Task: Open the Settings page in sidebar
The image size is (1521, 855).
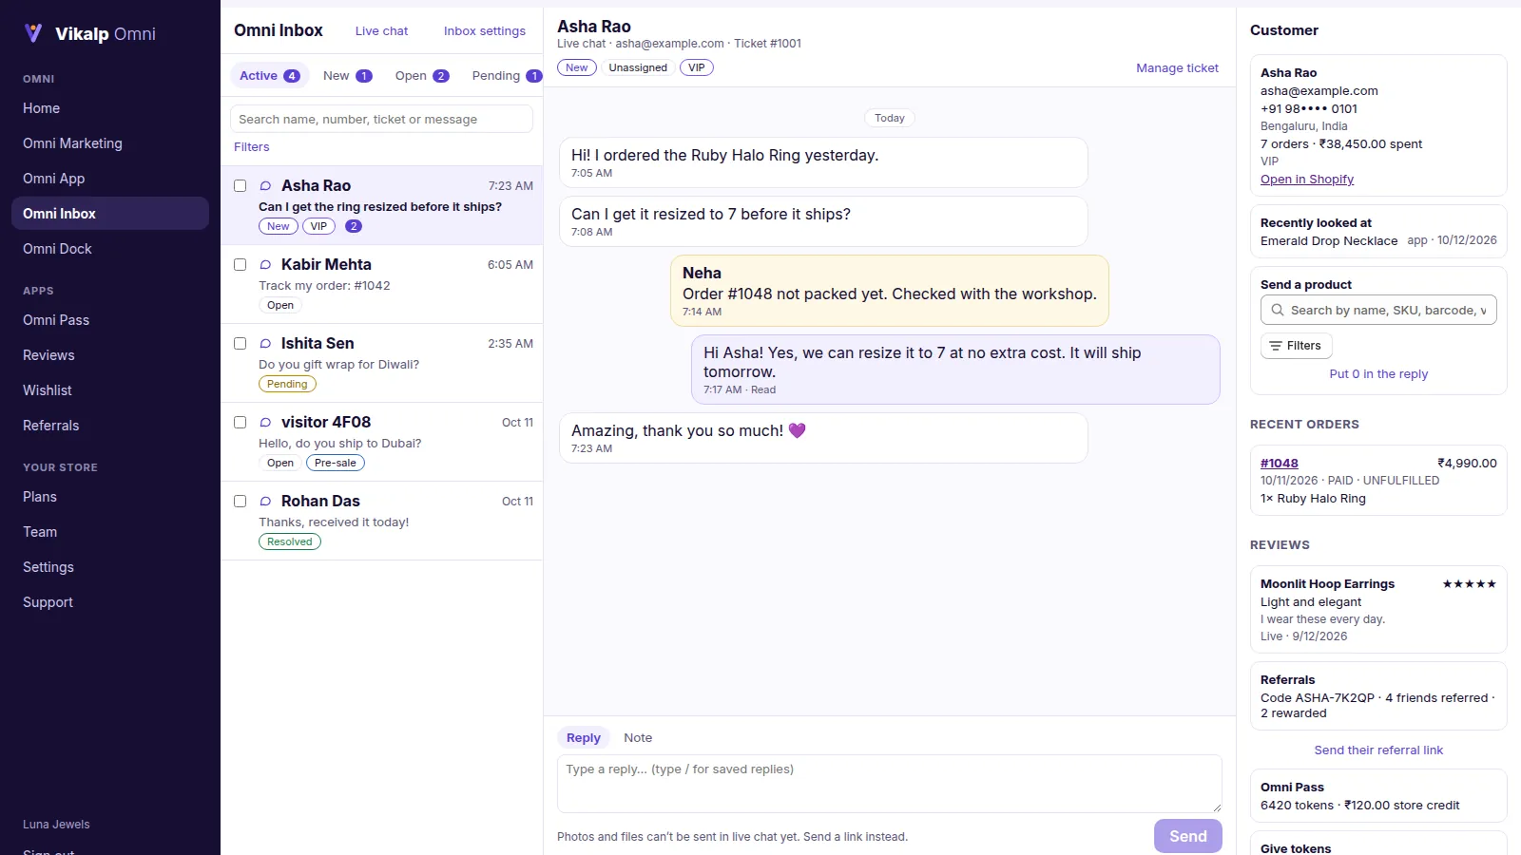Action: (x=110, y=567)
